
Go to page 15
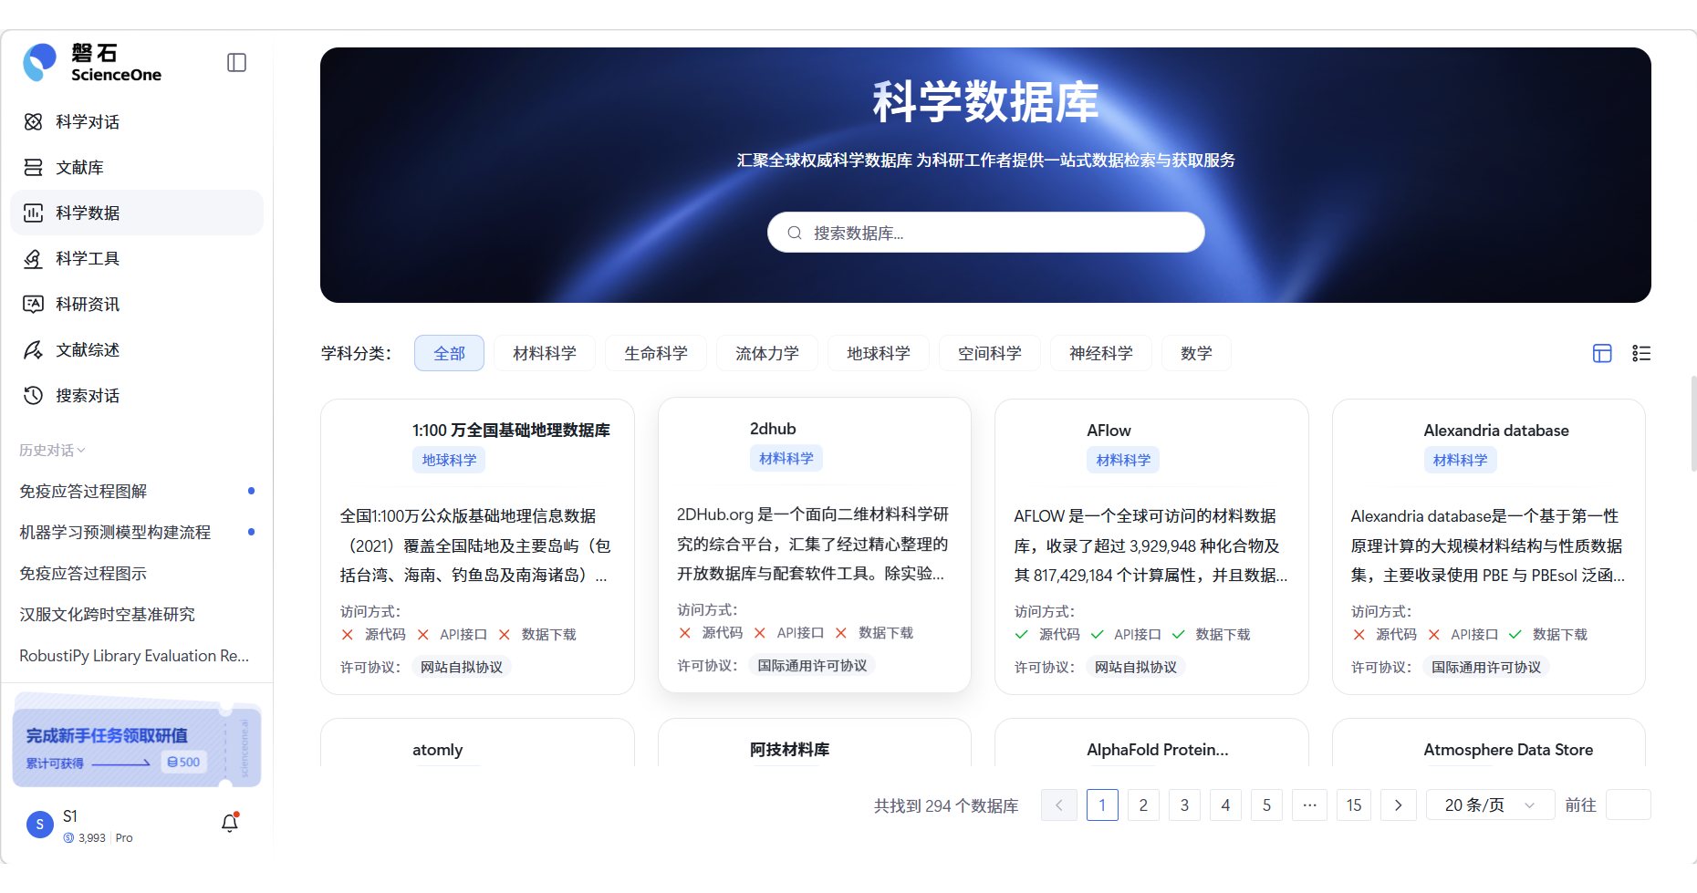1354,805
